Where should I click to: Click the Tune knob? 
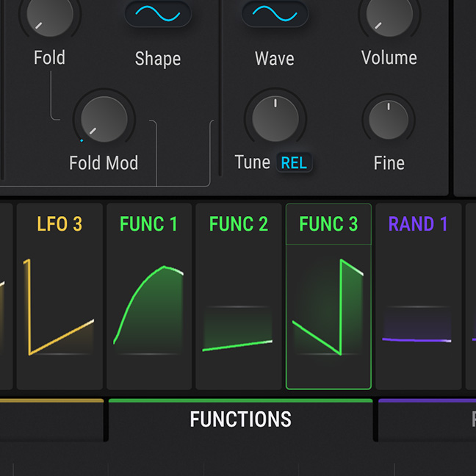pyautogui.click(x=275, y=118)
